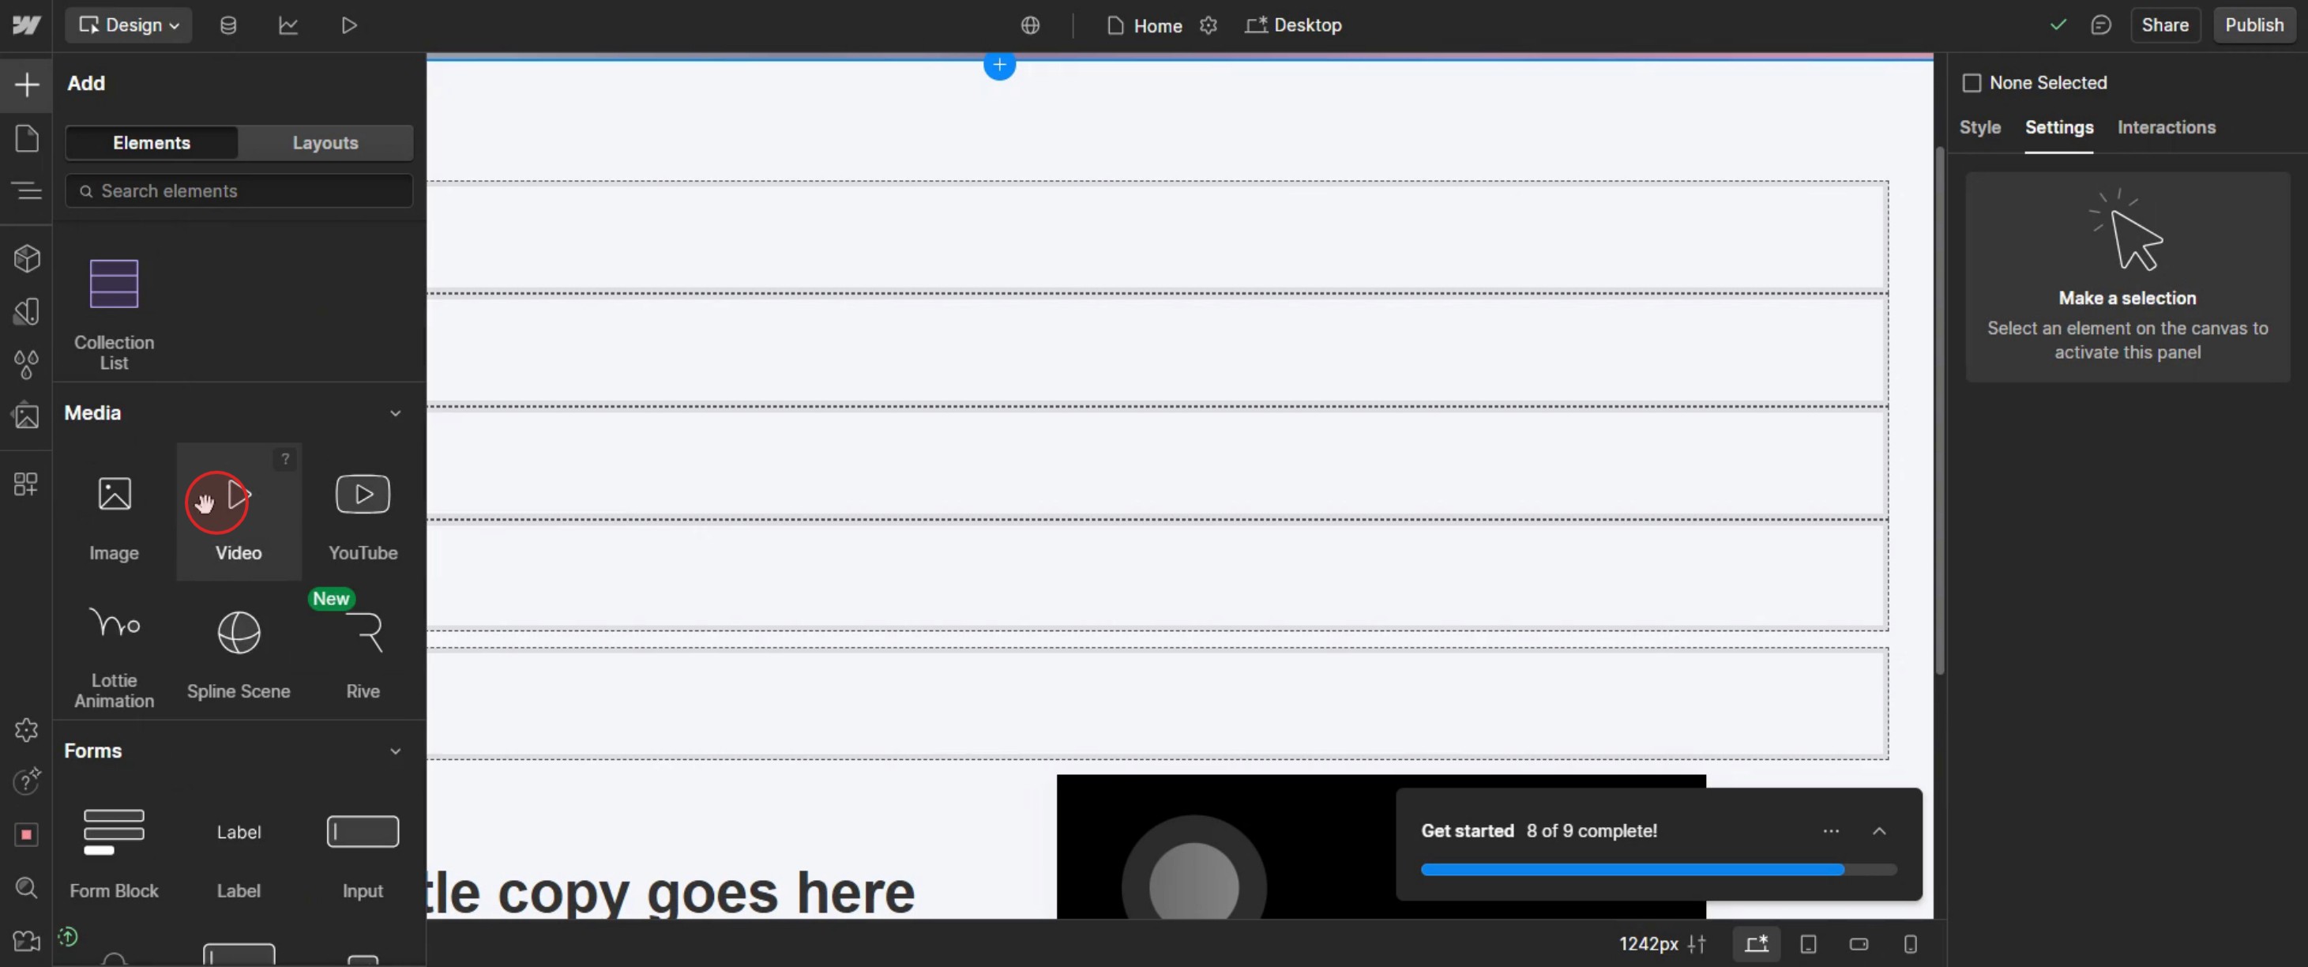Open the CMS database icon
The height and width of the screenshot is (967, 2308).
tap(228, 25)
